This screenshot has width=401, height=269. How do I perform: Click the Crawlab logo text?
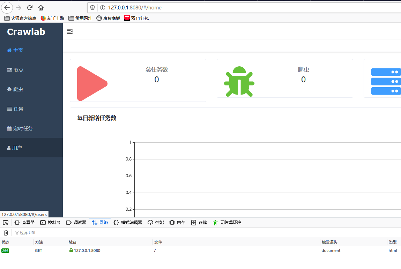(x=26, y=32)
